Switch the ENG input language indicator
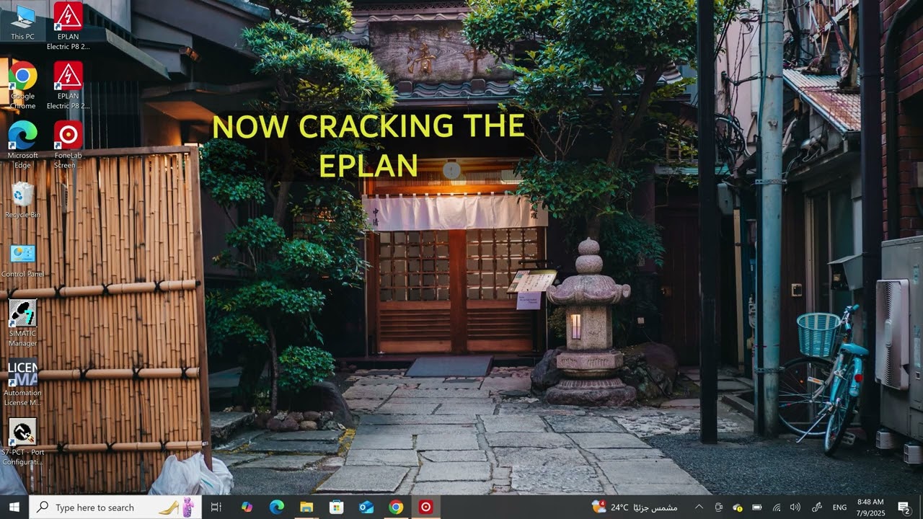 [839, 507]
